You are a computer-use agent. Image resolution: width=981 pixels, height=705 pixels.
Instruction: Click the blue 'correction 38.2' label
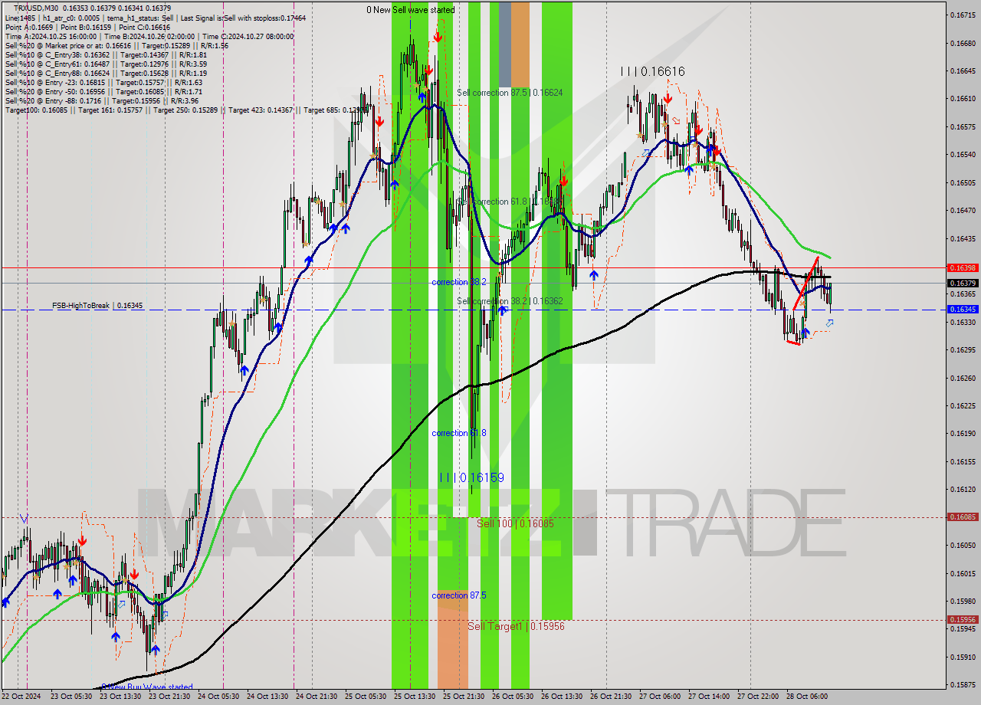click(x=459, y=282)
